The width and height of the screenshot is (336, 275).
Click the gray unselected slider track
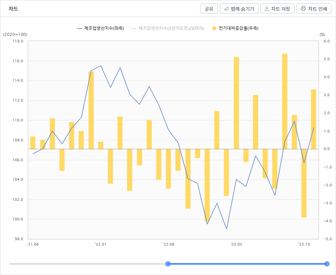click(x=87, y=264)
